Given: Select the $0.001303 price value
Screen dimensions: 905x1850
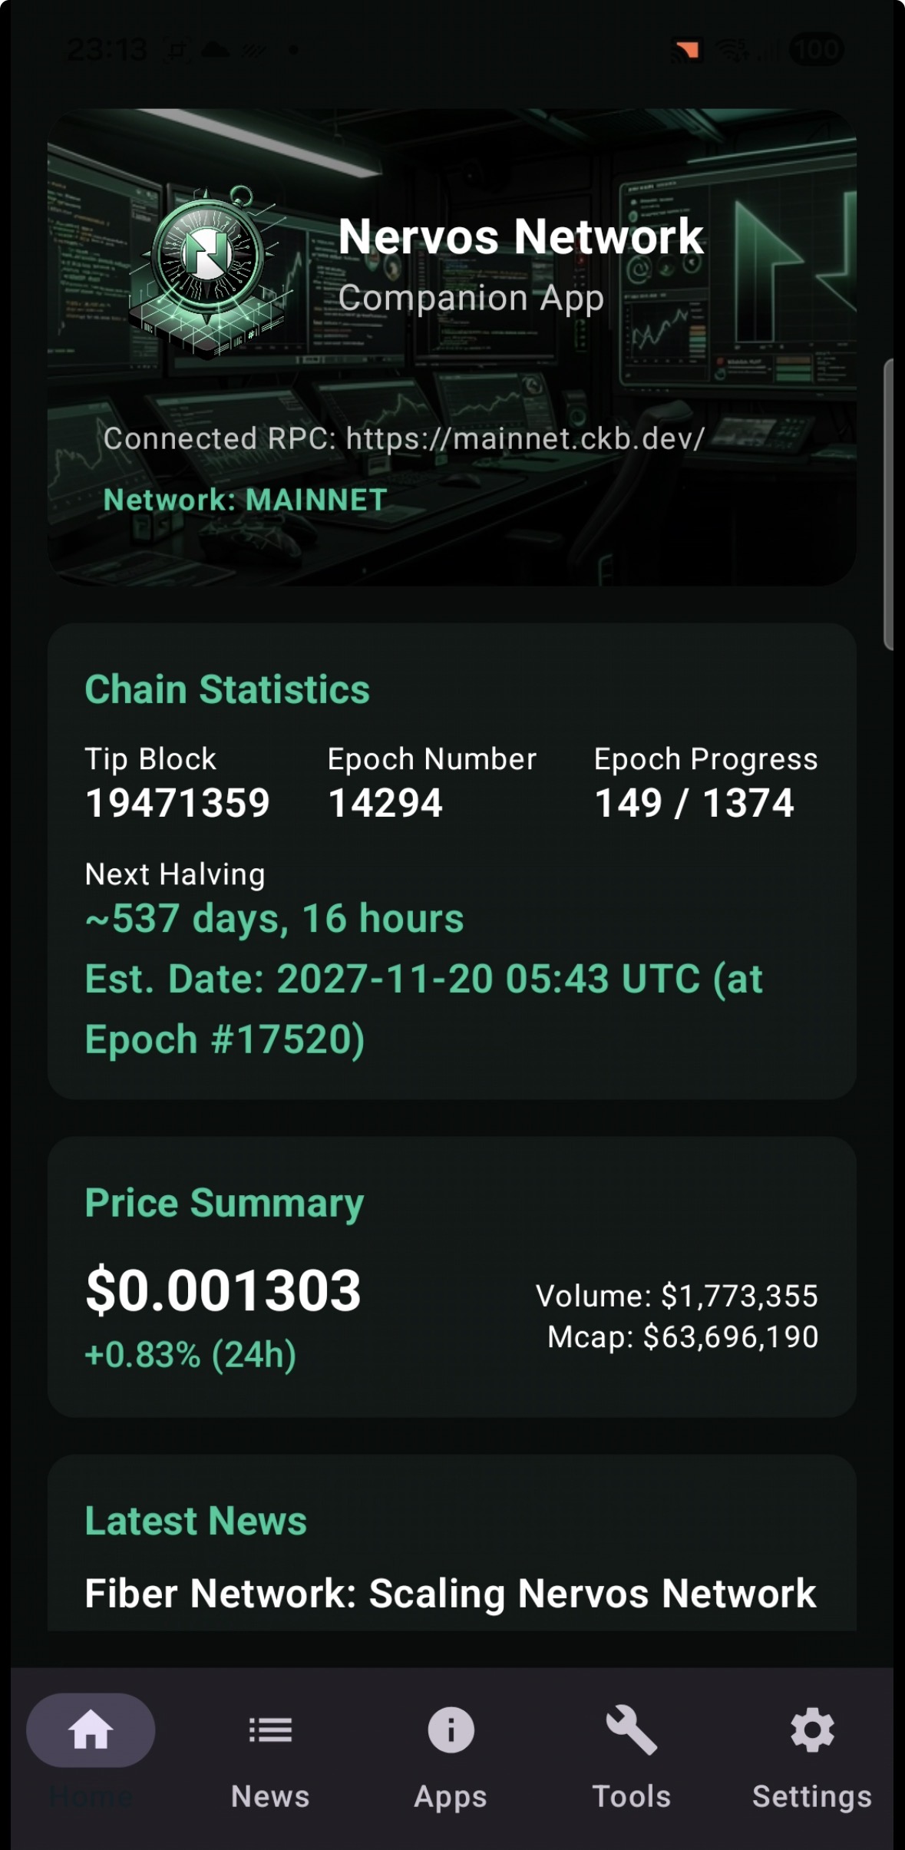Looking at the screenshot, I should point(223,1290).
